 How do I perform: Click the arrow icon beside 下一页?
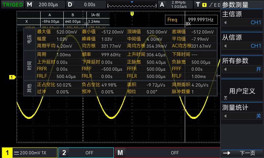[227, 153]
